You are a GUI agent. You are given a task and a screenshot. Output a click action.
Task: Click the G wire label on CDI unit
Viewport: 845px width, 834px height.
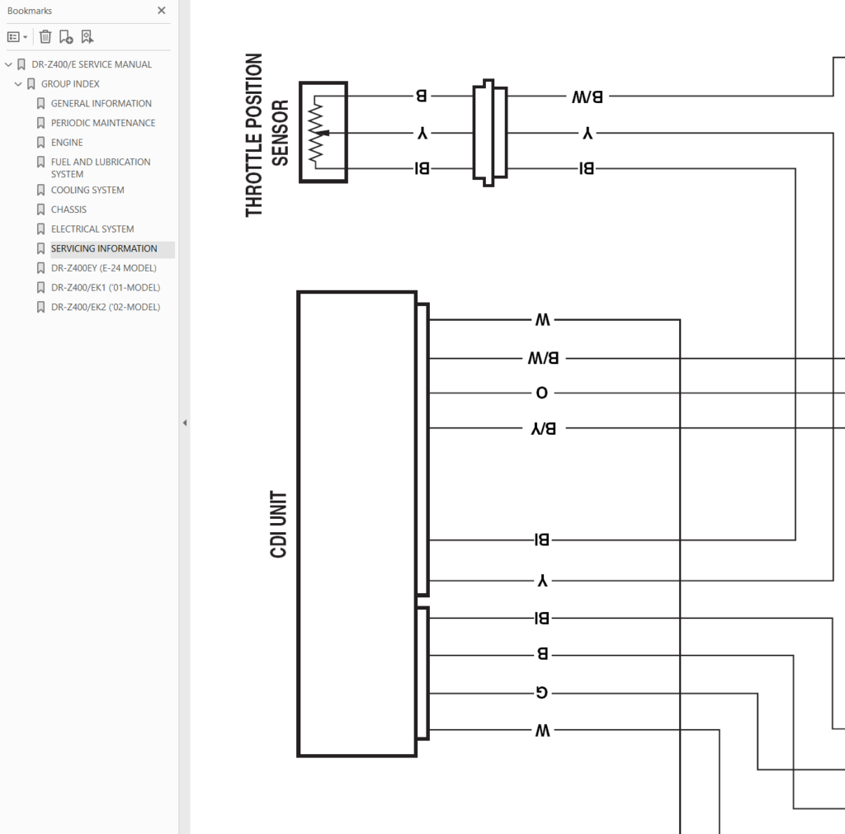coord(542,692)
